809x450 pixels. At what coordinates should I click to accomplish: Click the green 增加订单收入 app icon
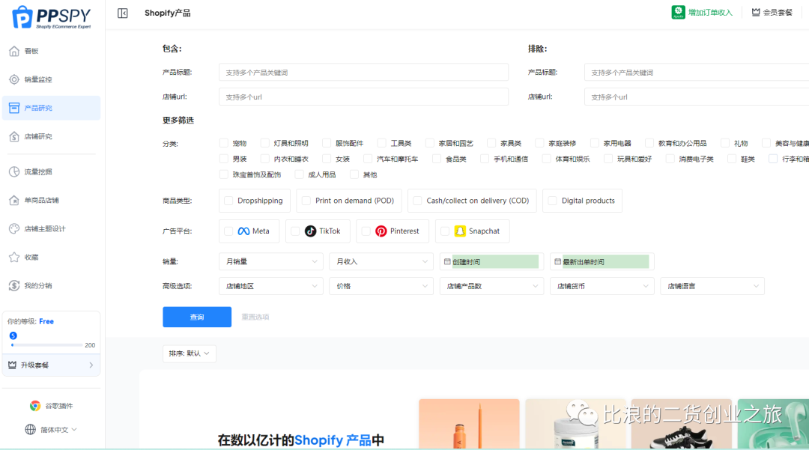(x=678, y=12)
